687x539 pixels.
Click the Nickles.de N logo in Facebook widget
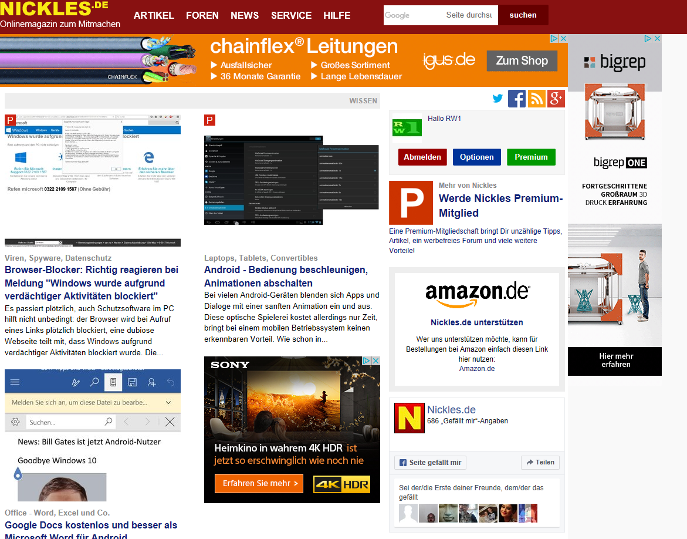click(410, 418)
